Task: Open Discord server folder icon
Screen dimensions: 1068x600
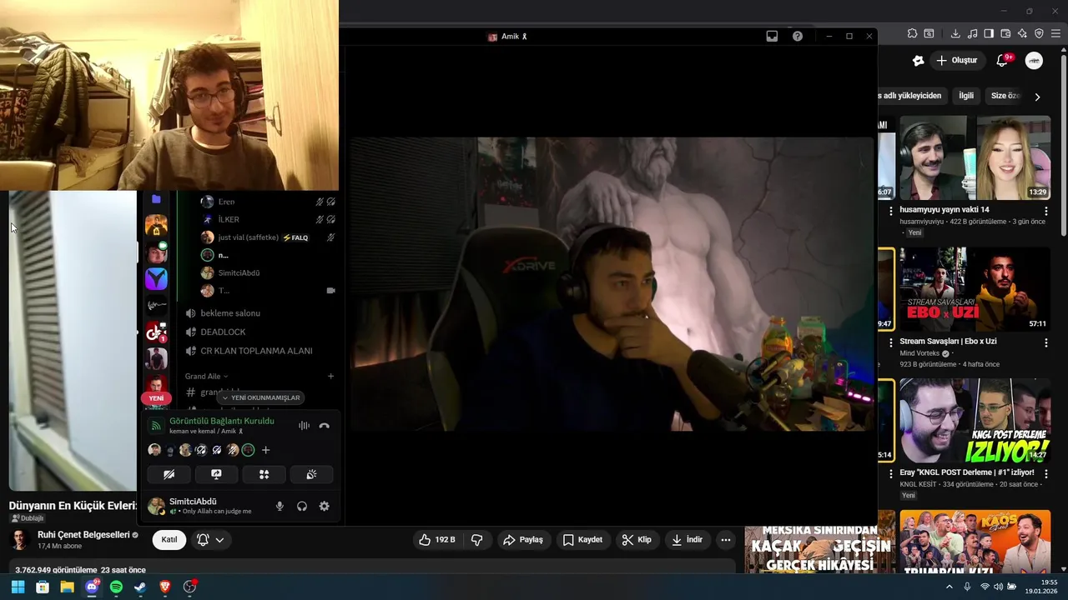Action: 156,200
